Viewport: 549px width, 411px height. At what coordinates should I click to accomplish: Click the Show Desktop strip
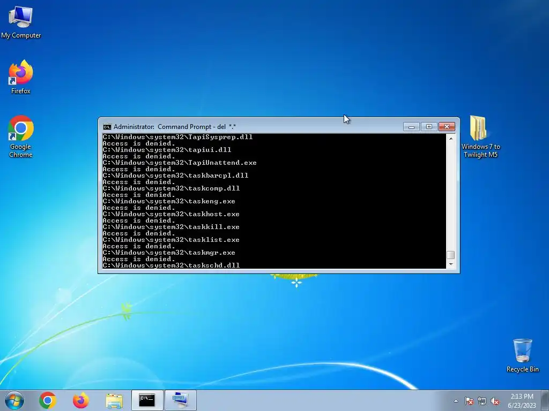545,400
